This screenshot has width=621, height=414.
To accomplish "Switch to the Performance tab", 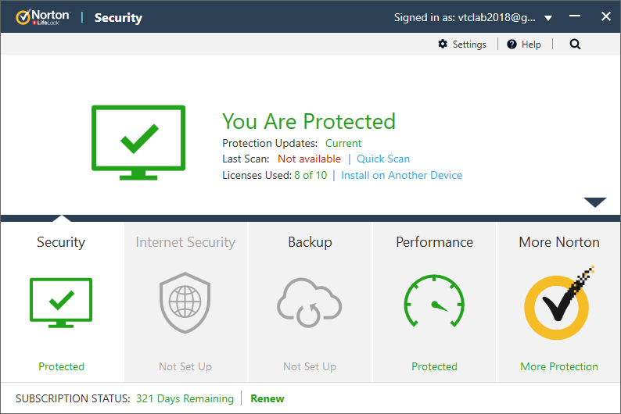I will pos(434,242).
